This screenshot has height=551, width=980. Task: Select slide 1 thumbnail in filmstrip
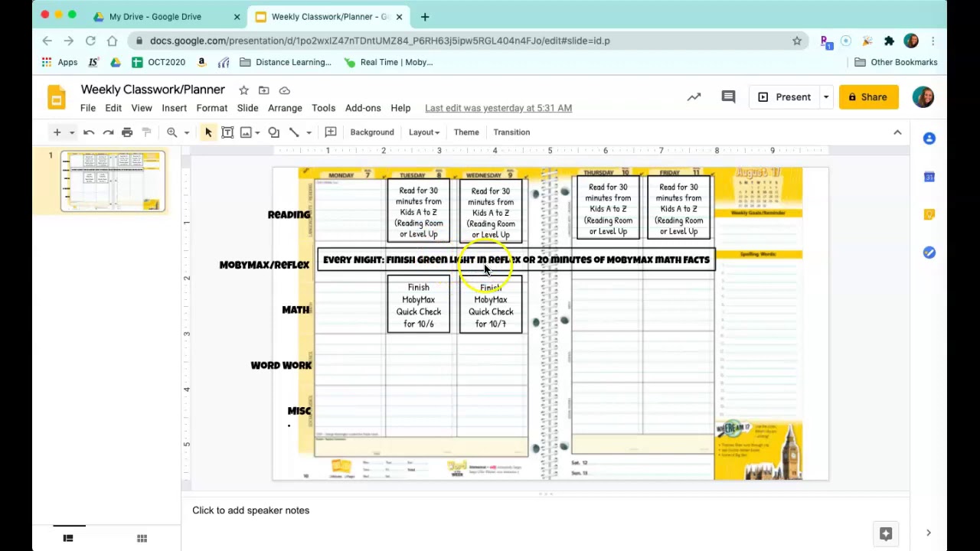pos(113,181)
